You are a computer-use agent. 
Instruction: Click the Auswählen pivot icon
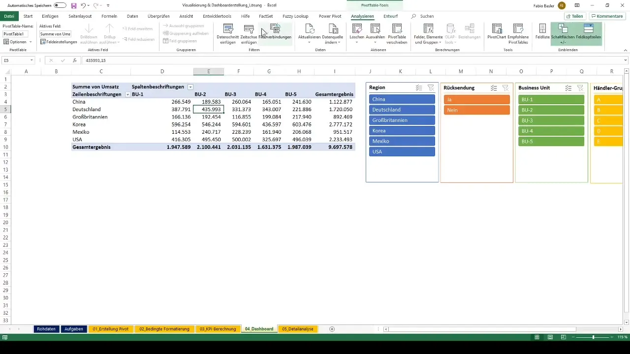375,28
